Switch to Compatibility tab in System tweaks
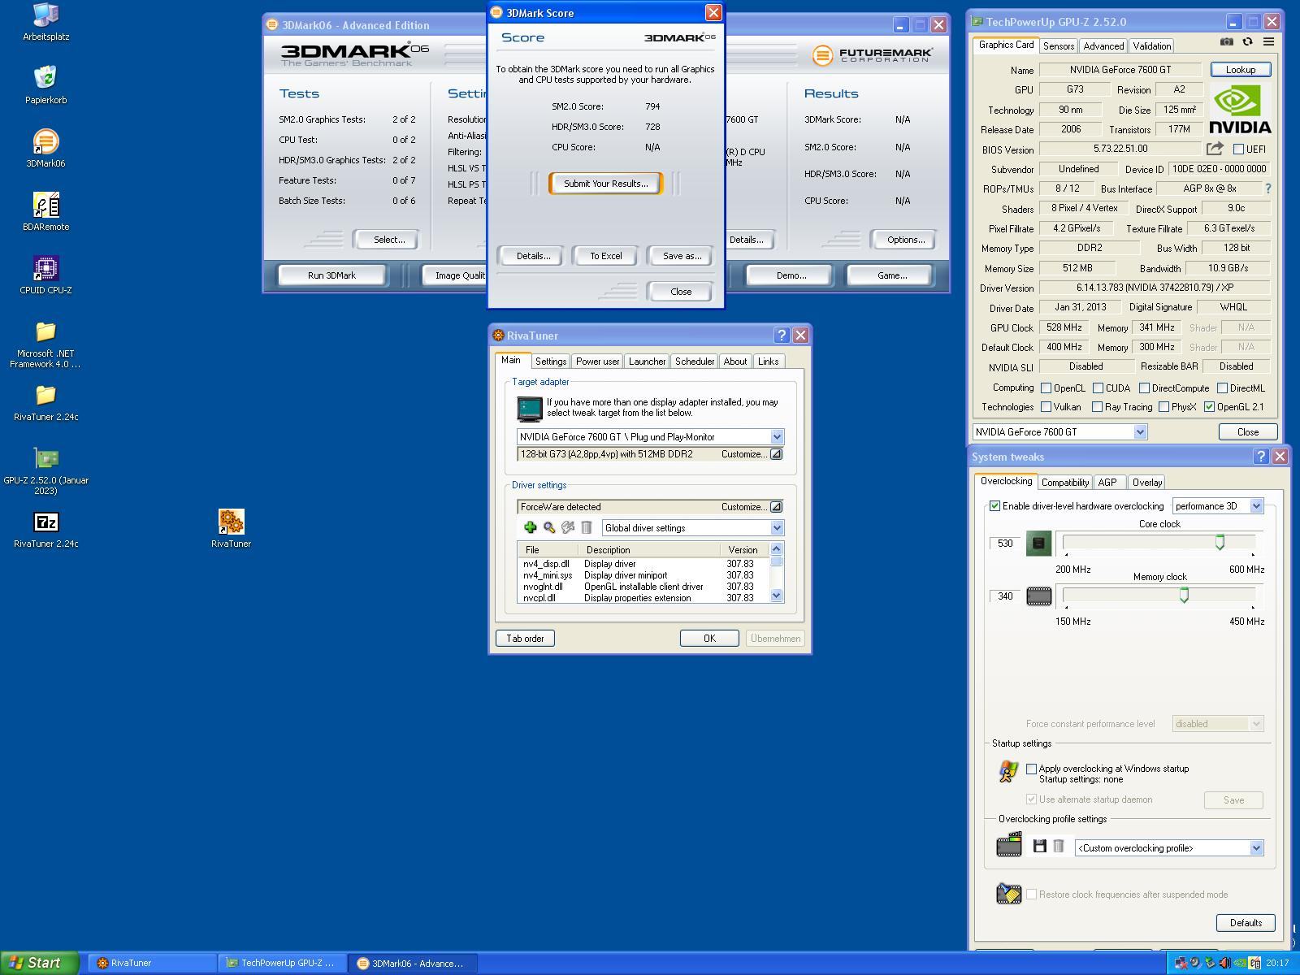The height and width of the screenshot is (975, 1300). click(x=1065, y=483)
